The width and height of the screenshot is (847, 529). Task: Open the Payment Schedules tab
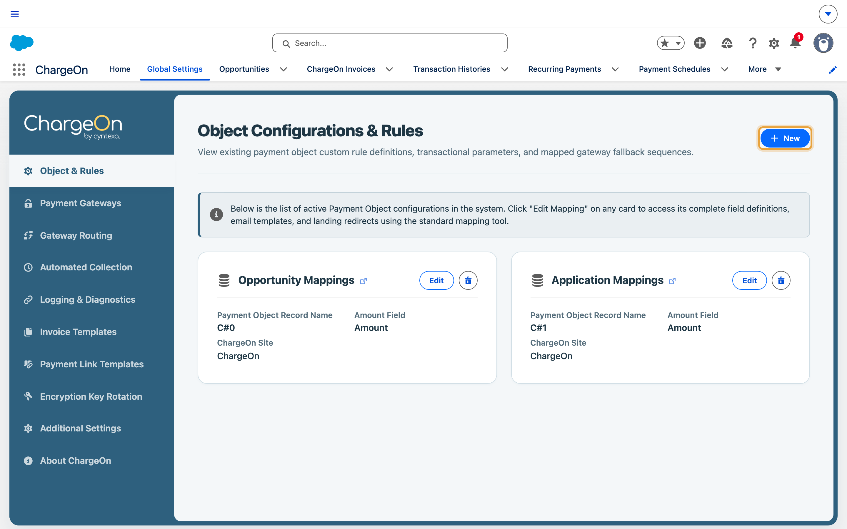click(x=674, y=69)
